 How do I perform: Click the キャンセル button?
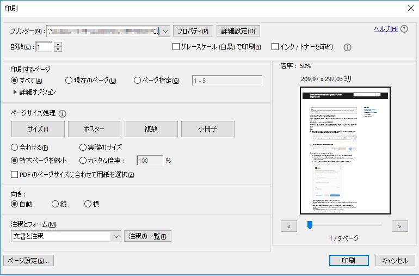tap(395, 261)
